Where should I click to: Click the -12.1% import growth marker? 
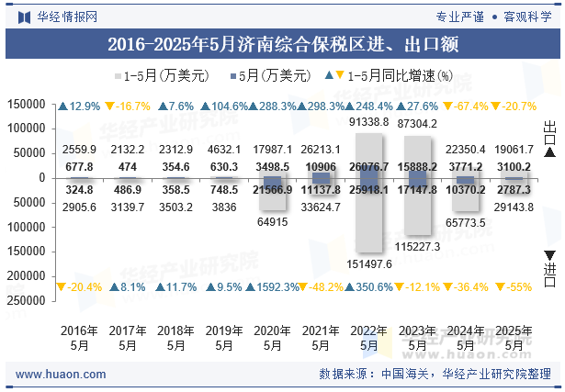pyautogui.click(x=417, y=287)
